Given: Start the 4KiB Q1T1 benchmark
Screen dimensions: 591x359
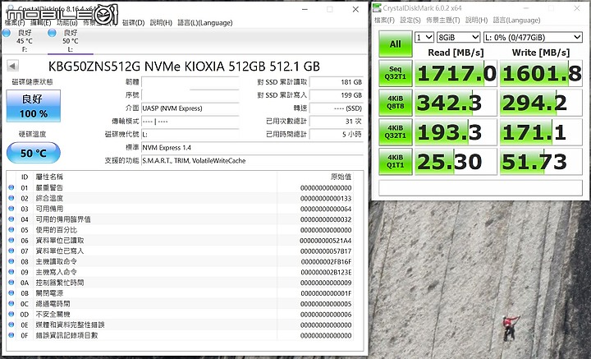Looking at the screenshot, I should tap(396, 161).
